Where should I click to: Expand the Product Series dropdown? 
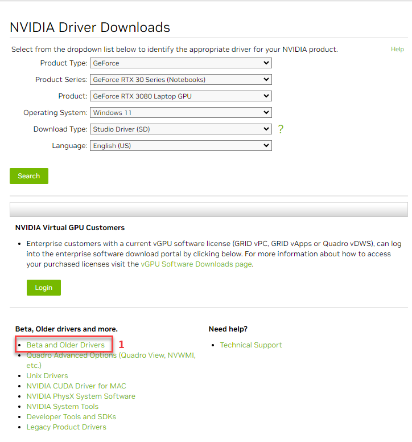click(180, 80)
